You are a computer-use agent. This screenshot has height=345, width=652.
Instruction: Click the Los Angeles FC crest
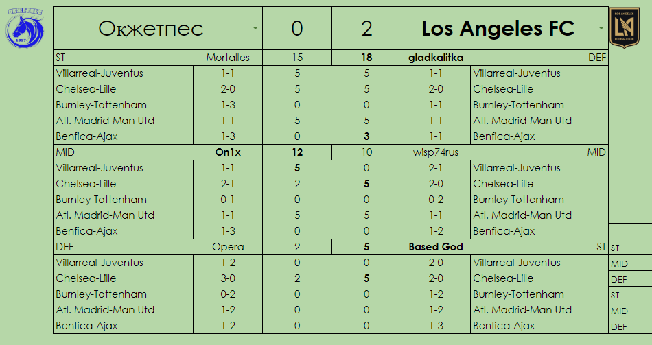coord(625,27)
